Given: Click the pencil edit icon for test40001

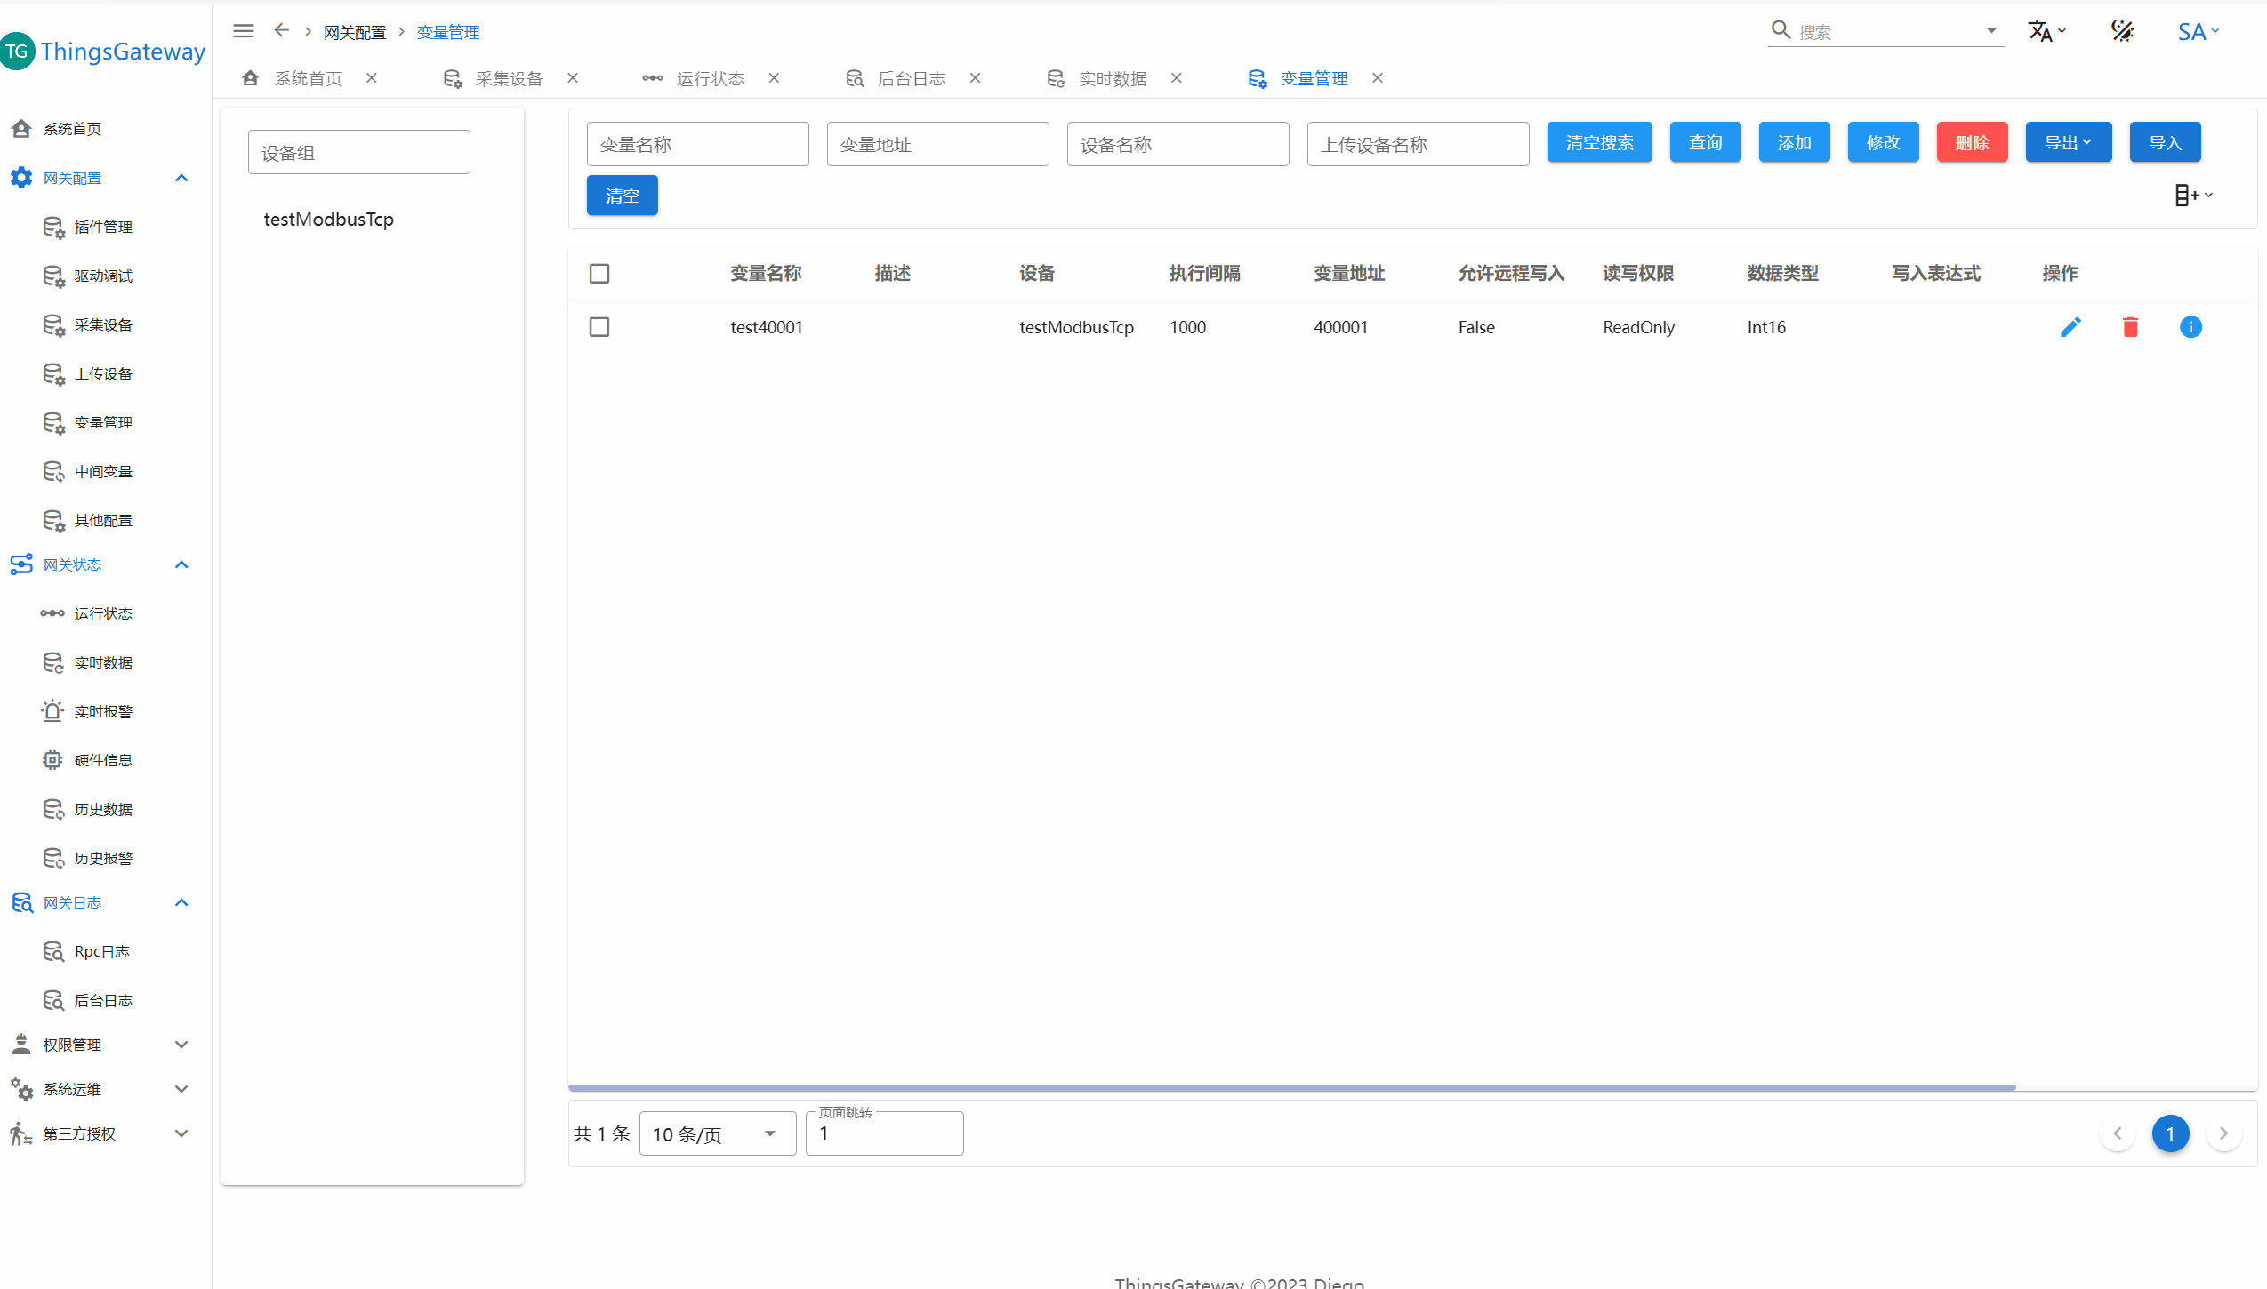Looking at the screenshot, I should (x=2070, y=327).
